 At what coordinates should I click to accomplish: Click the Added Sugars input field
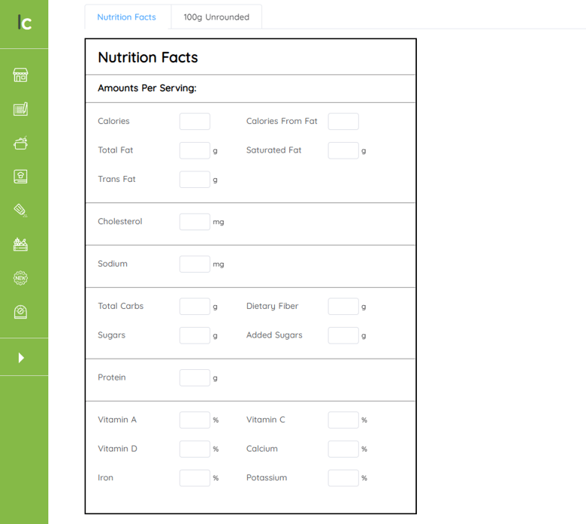coord(343,335)
